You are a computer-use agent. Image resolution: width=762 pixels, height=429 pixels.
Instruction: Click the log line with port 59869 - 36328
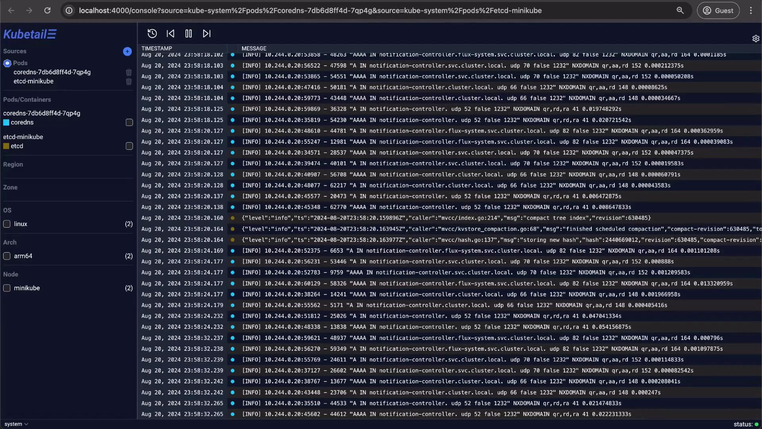432,109
